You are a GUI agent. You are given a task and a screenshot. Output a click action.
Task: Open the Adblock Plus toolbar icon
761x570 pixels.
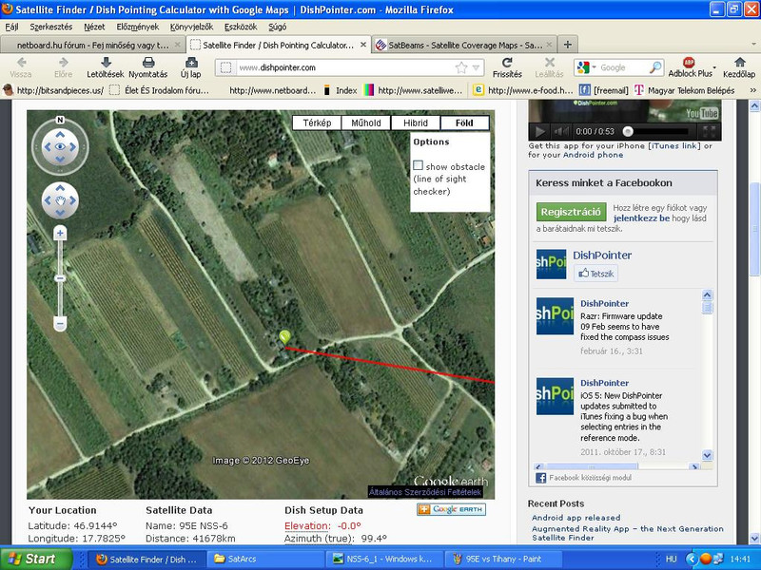click(x=690, y=67)
